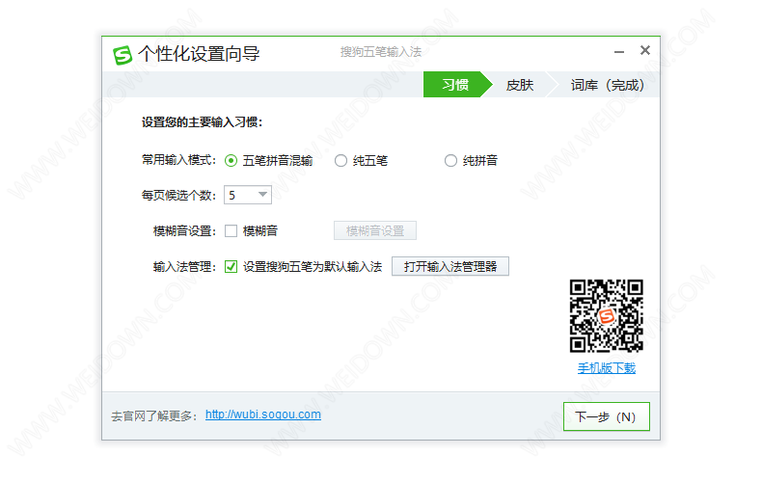Viewport: 762px width, 482px height.
Task: Open the http://wubi.sogou.com link
Action: [x=263, y=415]
